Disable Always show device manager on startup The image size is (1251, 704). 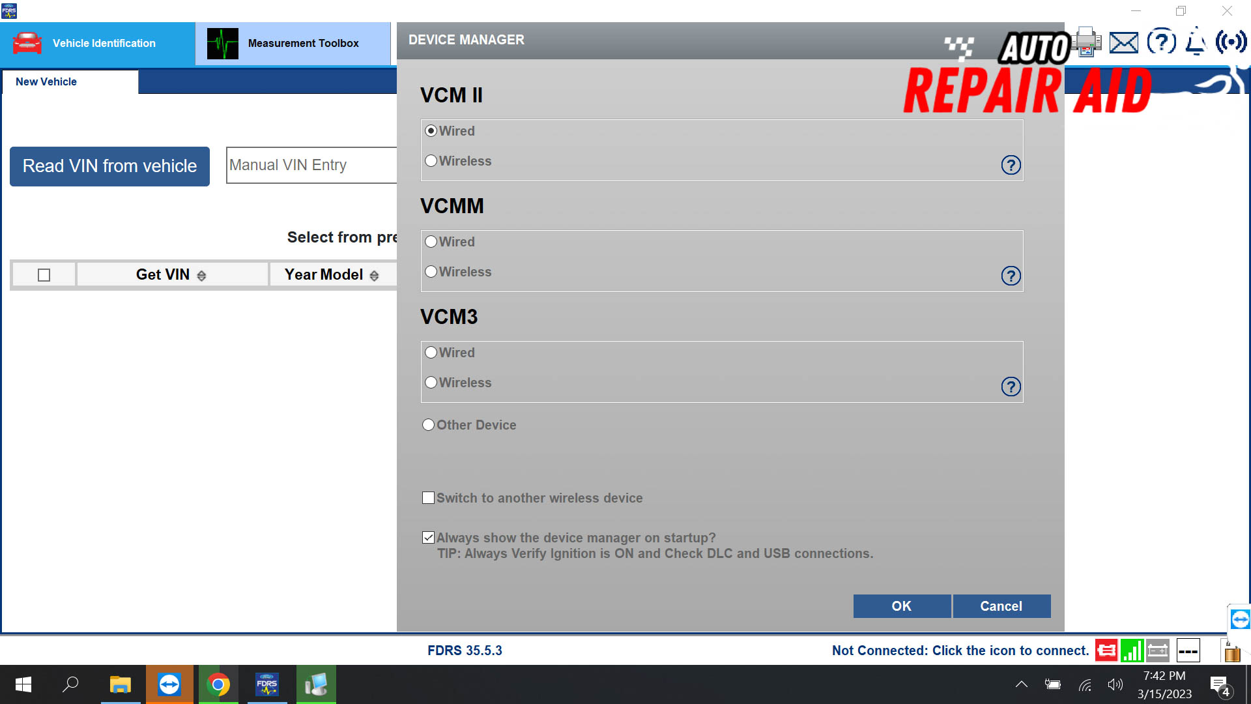428,537
